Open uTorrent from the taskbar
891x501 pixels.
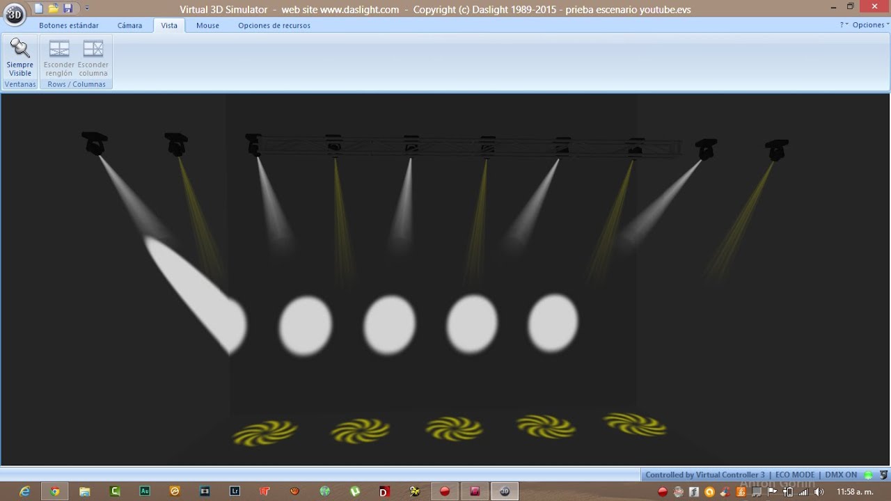[355, 491]
